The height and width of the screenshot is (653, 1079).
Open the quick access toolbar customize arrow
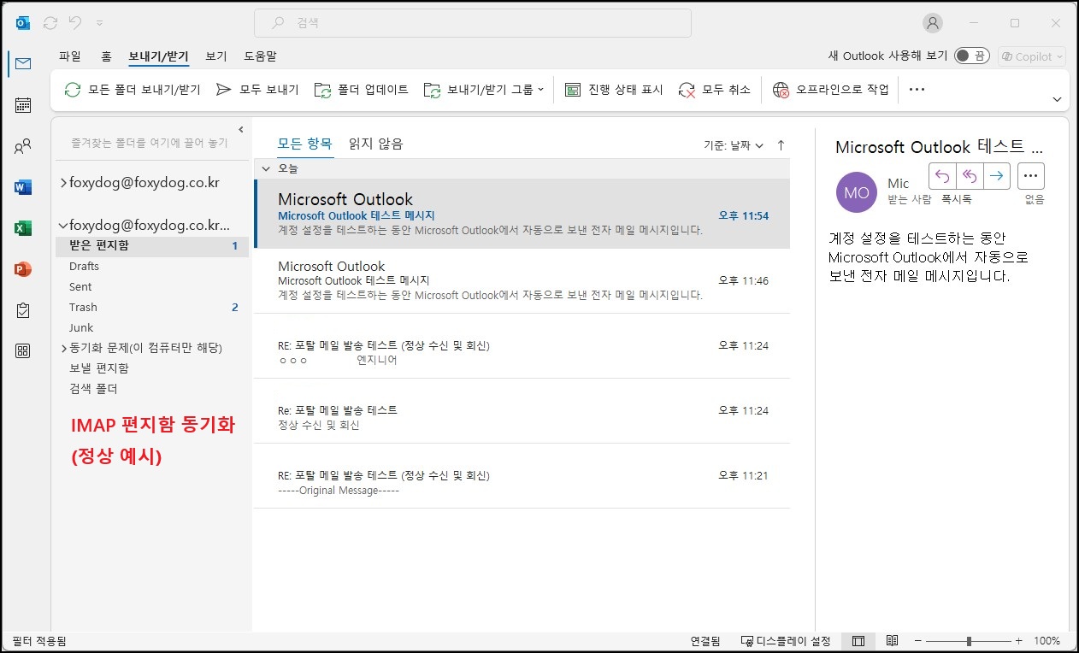(100, 23)
